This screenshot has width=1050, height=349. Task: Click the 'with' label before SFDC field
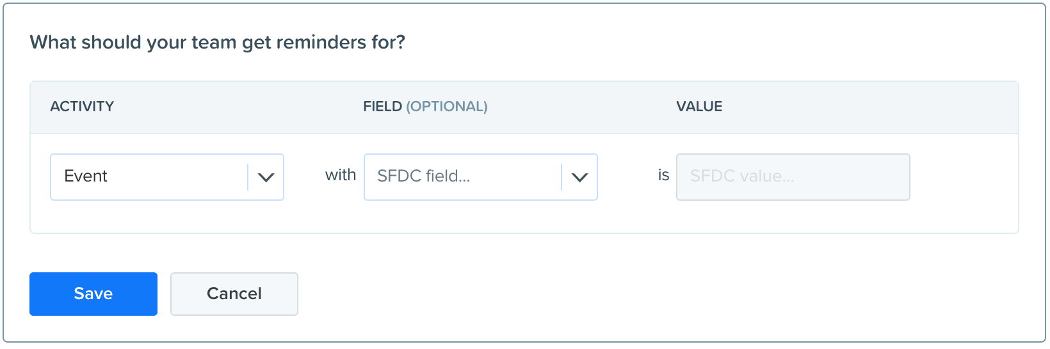pos(341,175)
